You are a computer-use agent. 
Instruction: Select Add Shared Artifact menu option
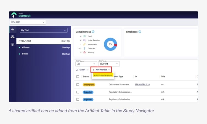(x=103, y=75)
